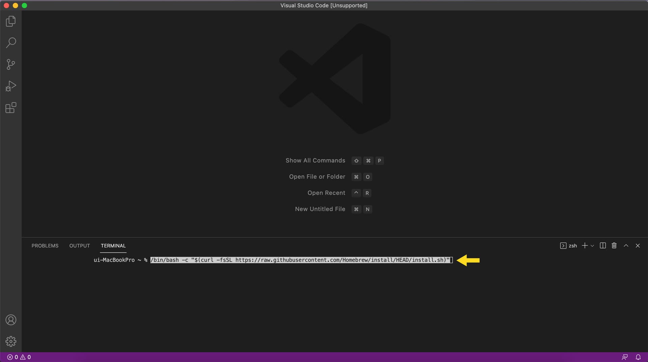
Task: Split the terminal pane
Action: pos(602,245)
